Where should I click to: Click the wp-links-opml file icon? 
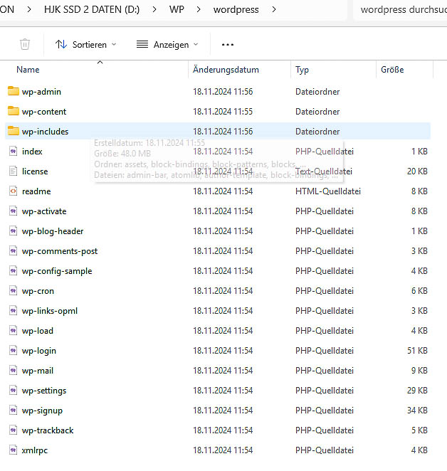(14, 311)
